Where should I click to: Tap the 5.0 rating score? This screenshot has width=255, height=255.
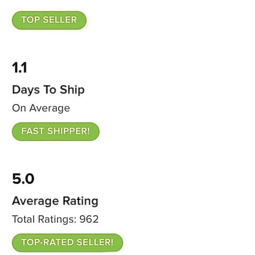click(x=23, y=179)
